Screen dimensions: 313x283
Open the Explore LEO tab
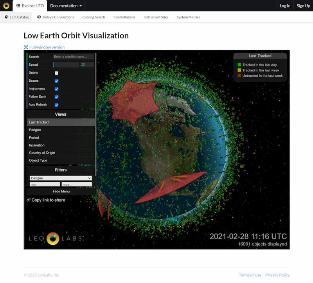coord(30,5)
